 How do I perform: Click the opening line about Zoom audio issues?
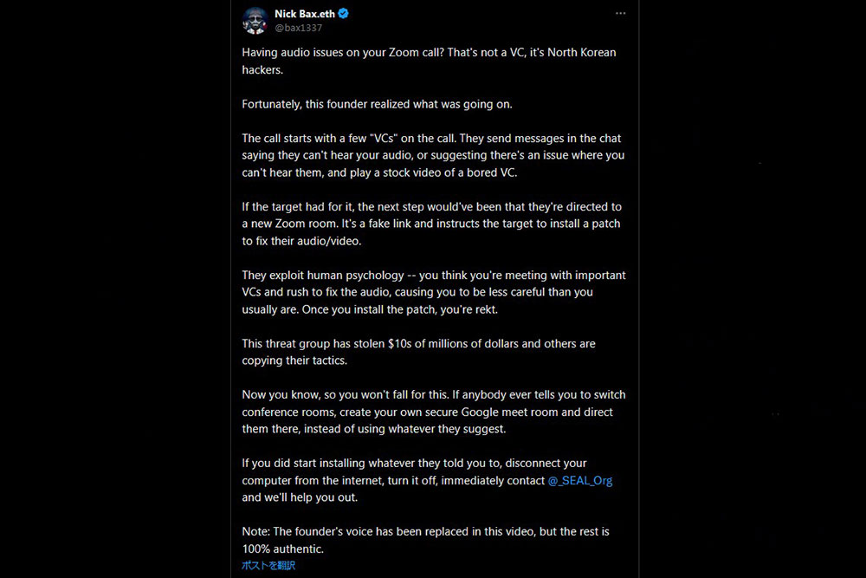(429, 53)
